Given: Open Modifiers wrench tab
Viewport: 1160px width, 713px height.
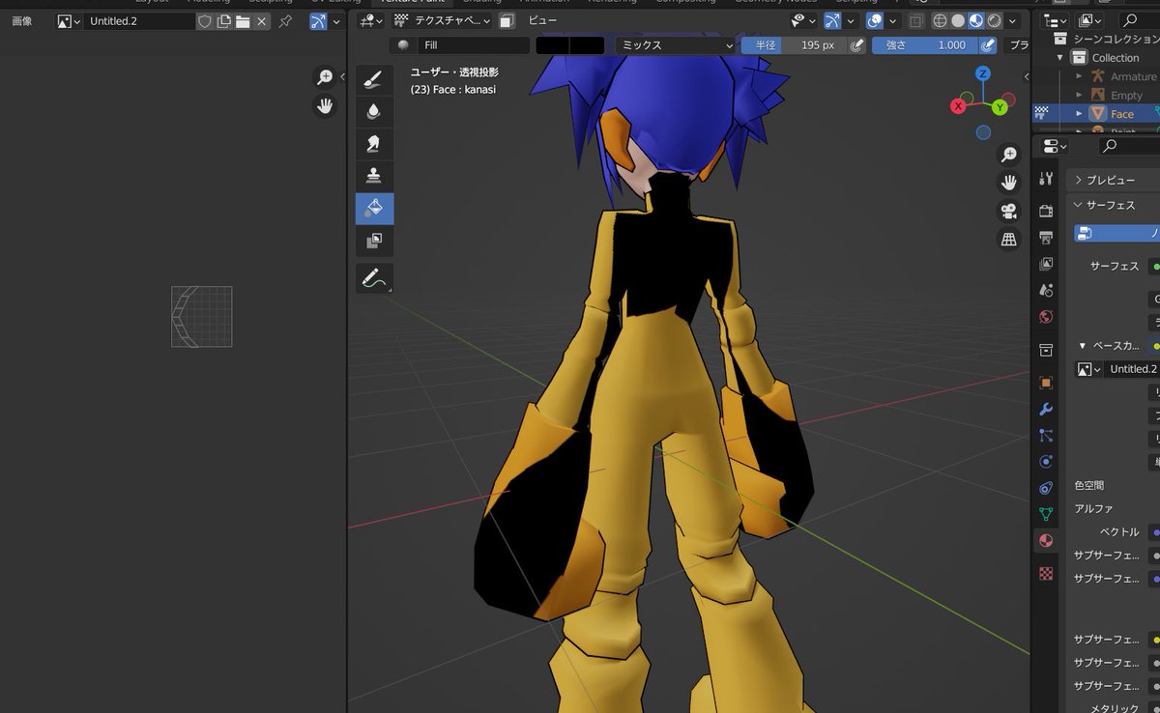Looking at the screenshot, I should point(1046,410).
